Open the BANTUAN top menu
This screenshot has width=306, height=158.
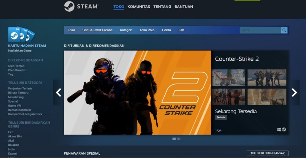tap(184, 7)
